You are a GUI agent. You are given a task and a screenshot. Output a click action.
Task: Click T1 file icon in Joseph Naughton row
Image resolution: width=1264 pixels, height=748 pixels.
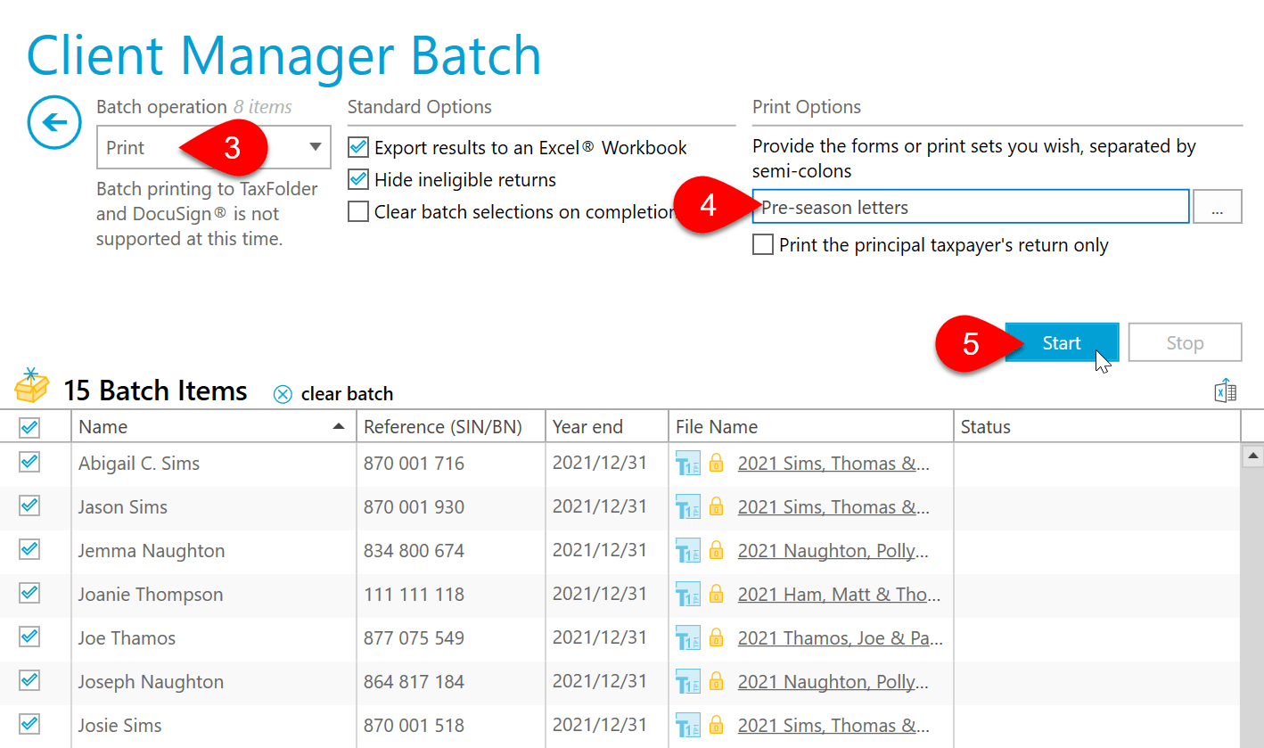pyautogui.click(x=688, y=682)
